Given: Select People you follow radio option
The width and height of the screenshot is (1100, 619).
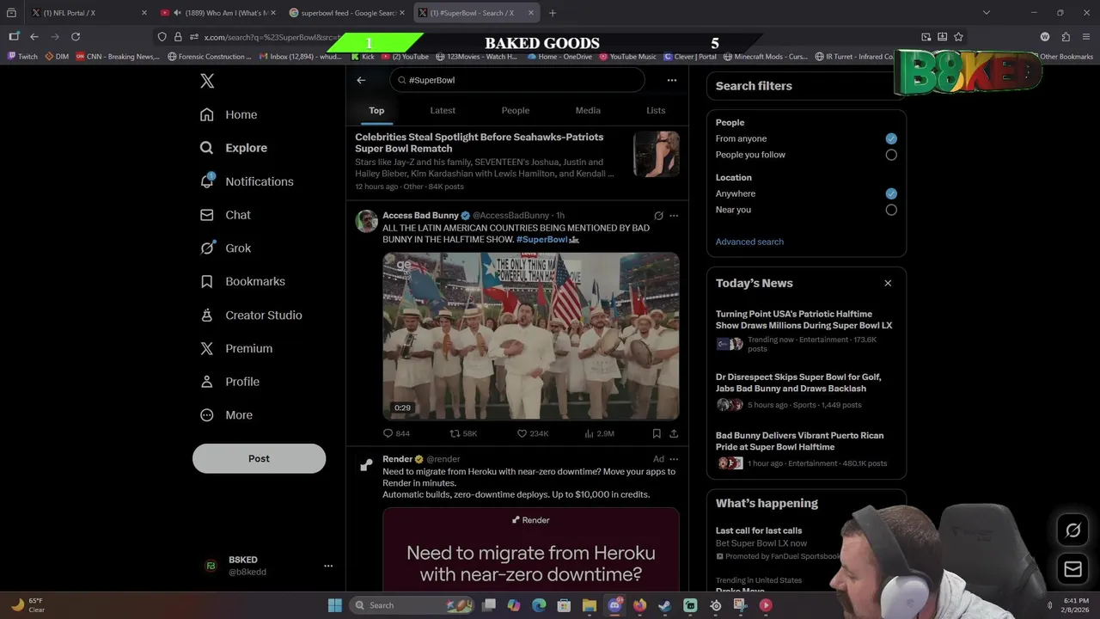Looking at the screenshot, I should coord(891,155).
